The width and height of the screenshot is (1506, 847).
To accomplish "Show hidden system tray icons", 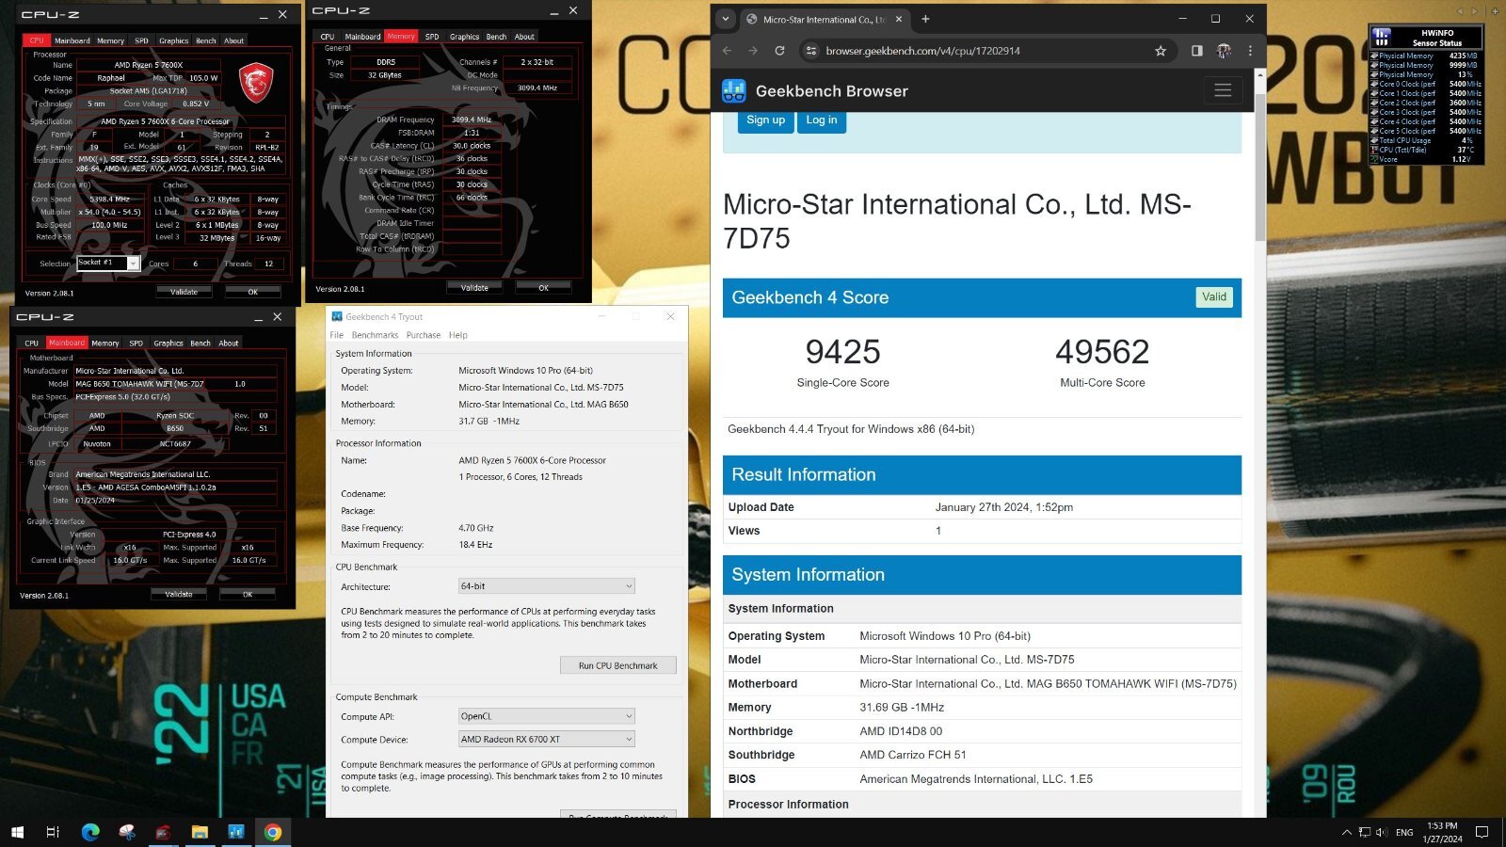I will click(x=1346, y=832).
